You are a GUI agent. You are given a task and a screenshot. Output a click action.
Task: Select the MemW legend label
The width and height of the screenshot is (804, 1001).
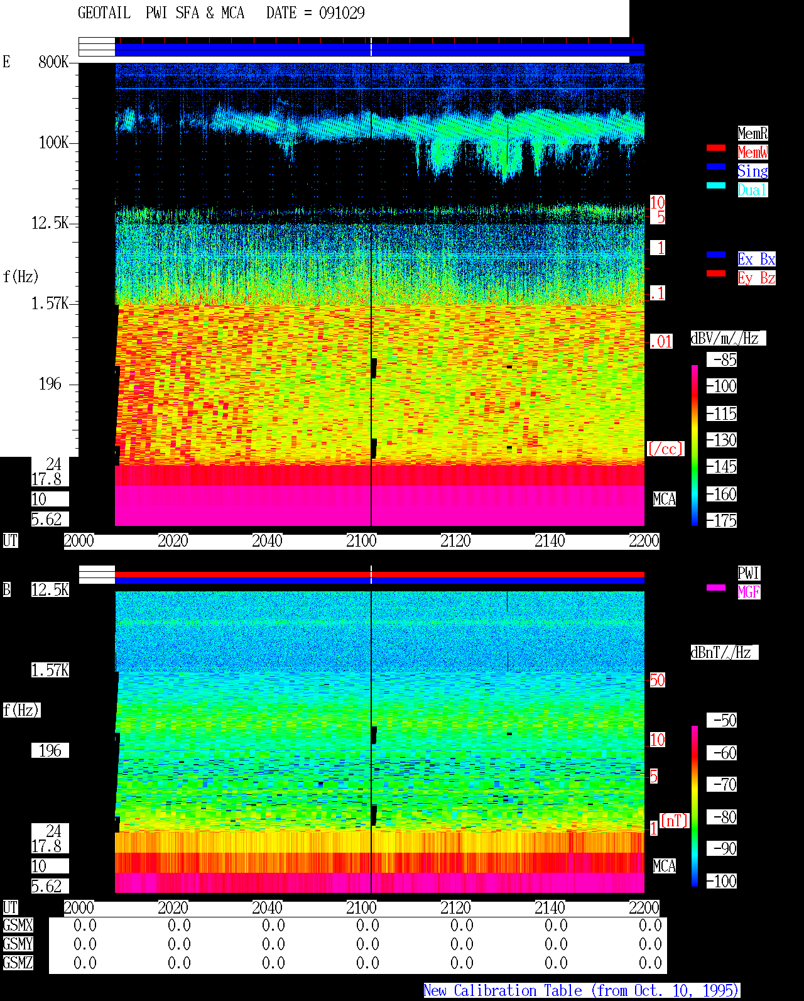click(752, 152)
